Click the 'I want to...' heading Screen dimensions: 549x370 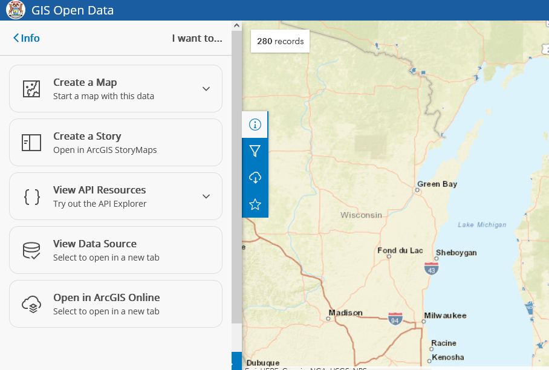click(x=197, y=38)
